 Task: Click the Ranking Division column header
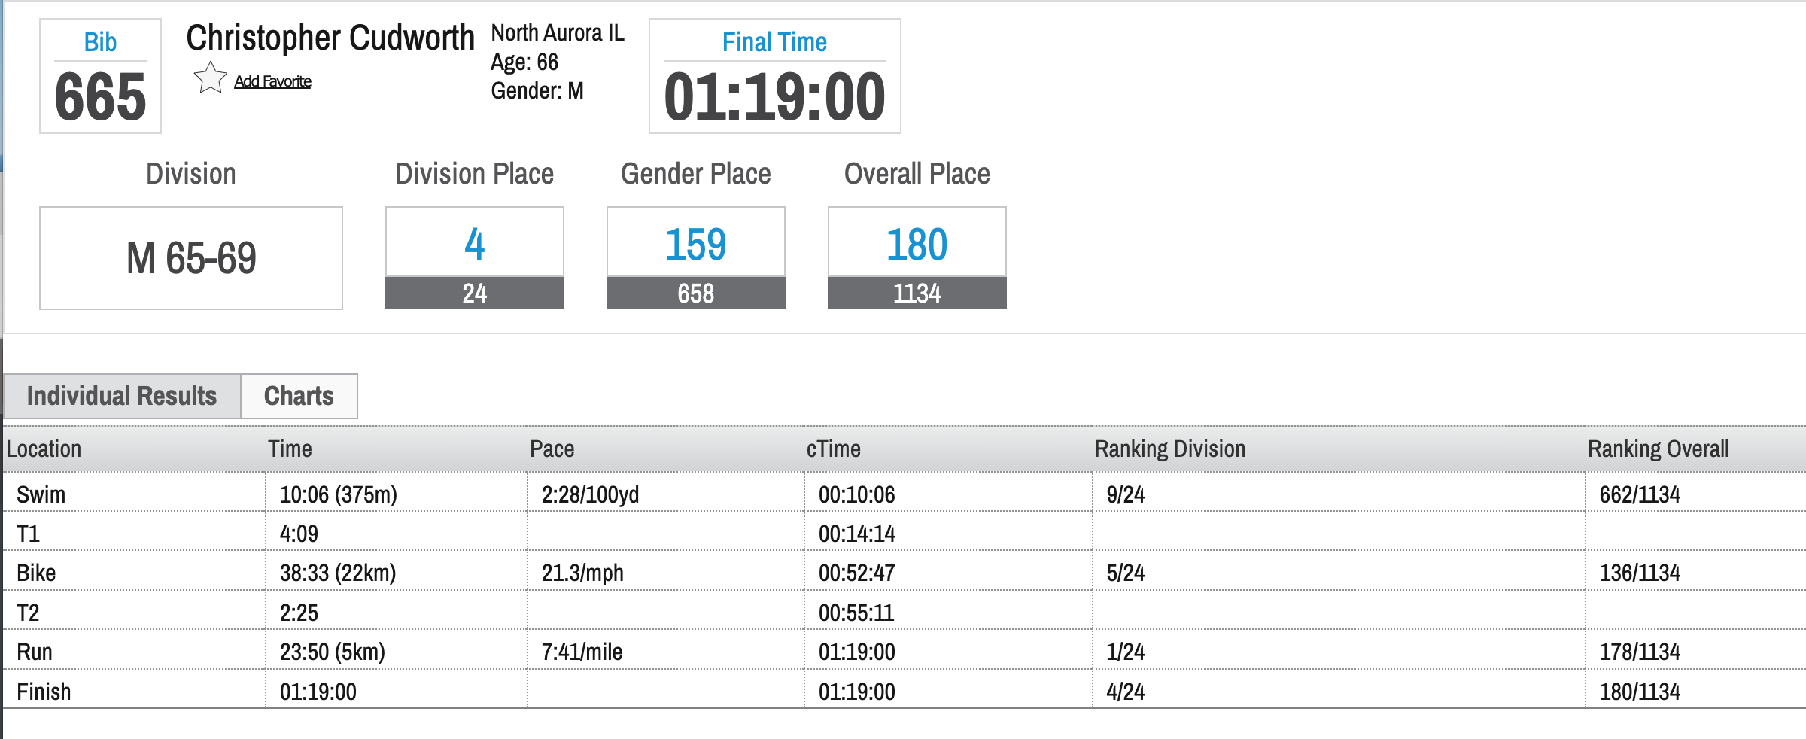point(1169,449)
